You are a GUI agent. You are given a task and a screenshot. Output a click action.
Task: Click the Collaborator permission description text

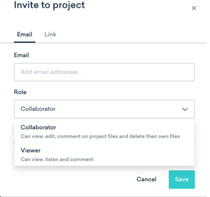[x=100, y=137]
